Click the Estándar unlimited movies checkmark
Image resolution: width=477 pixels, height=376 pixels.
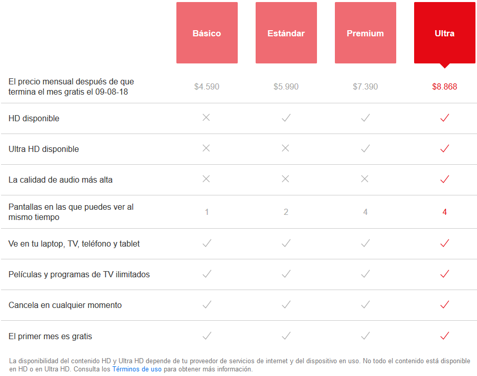coord(286,274)
